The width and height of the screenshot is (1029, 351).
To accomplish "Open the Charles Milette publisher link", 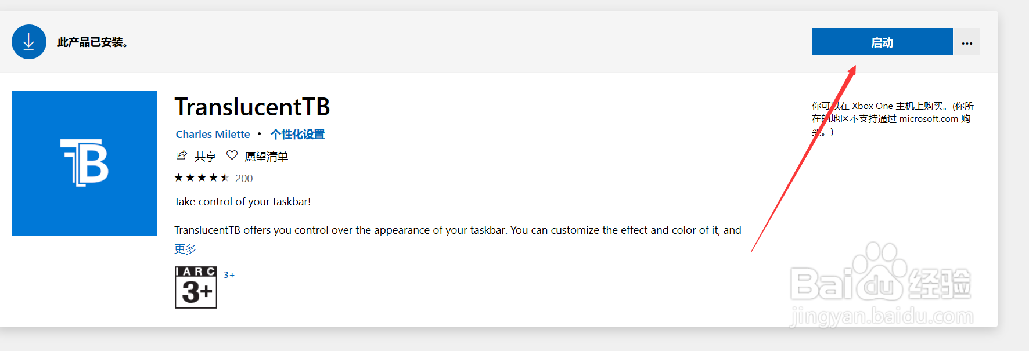I will coord(213,135).
